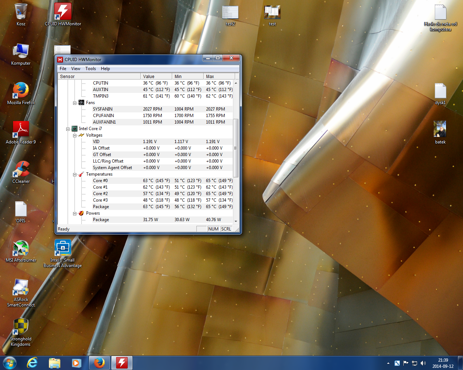The image size is (463, 370).
Task: Collapse the Voltages tree section
Action: (75, 135)
